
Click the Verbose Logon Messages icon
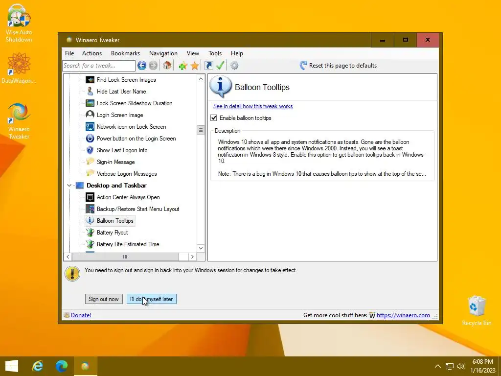pyautogui.click(x=90, y=173)
